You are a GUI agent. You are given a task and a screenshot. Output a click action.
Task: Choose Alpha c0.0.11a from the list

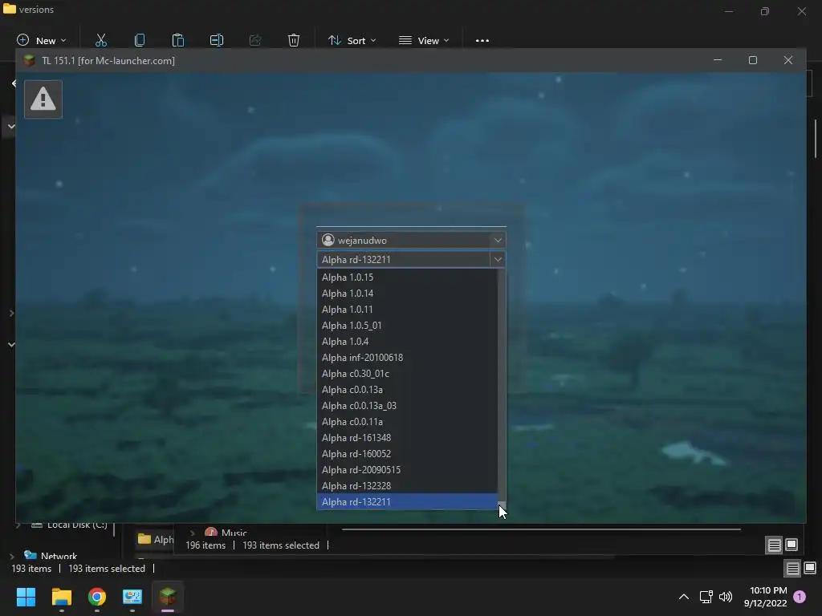pyautogui.click(x=407, y=422)
